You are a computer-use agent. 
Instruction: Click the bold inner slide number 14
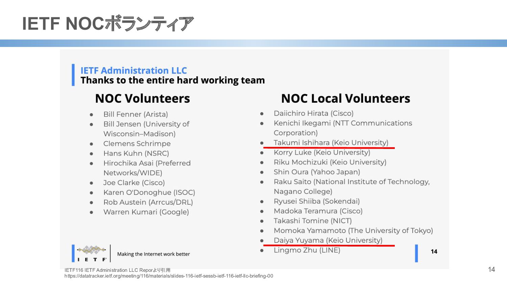434,252
